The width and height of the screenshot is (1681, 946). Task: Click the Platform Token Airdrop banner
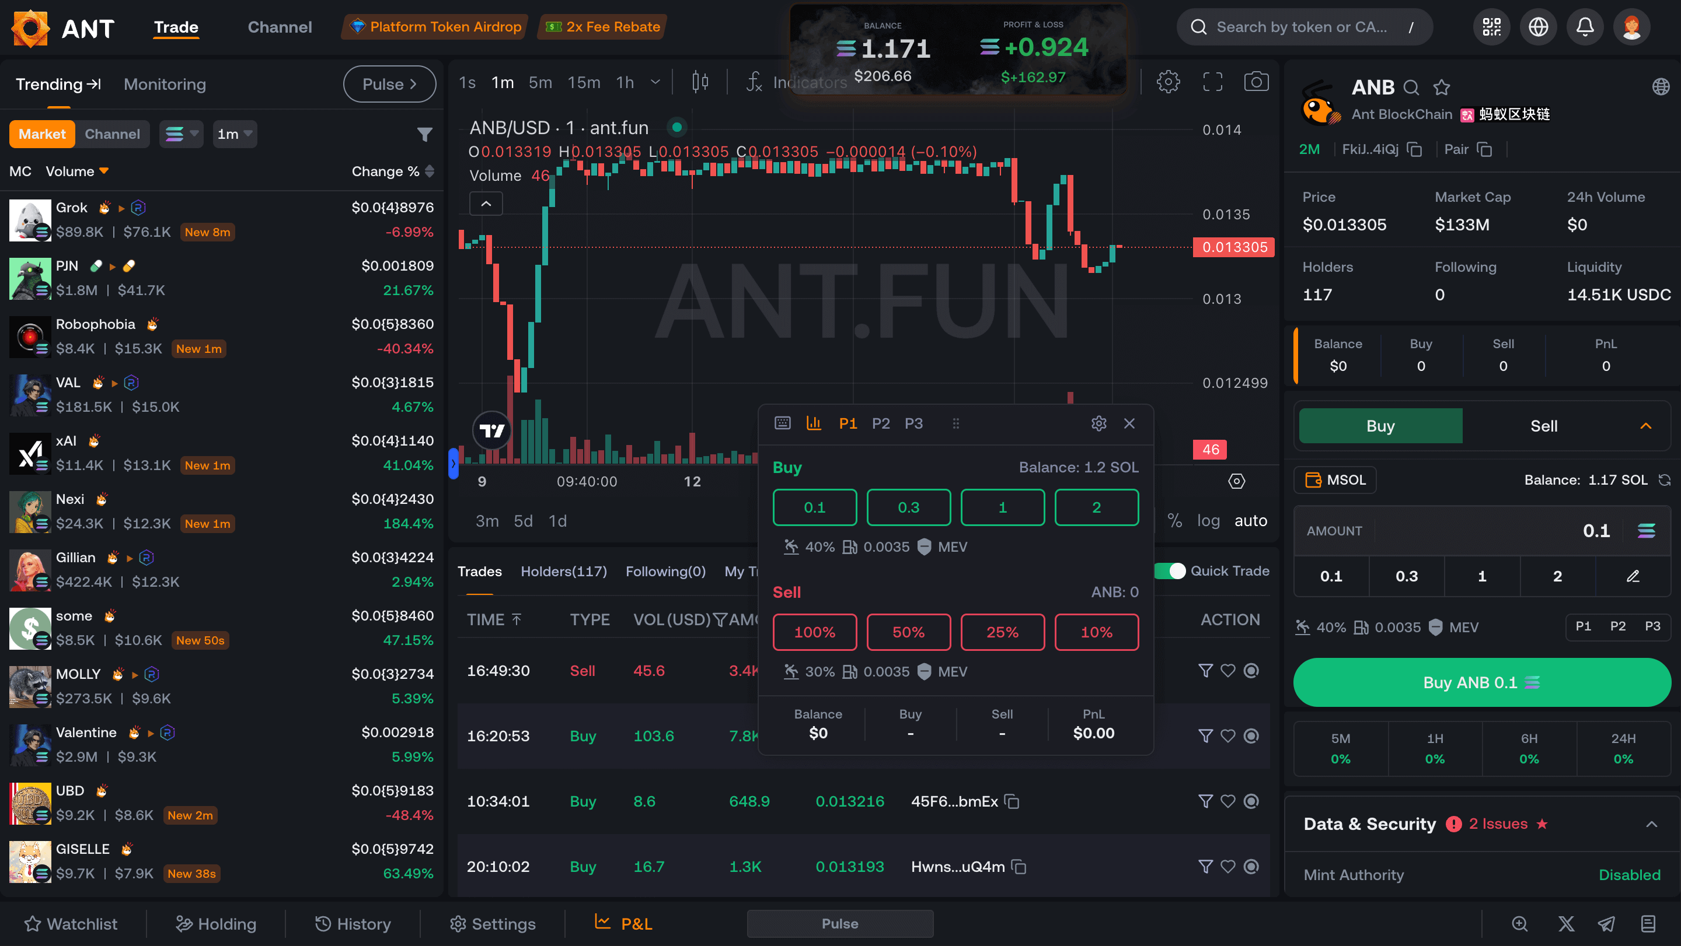435,27
